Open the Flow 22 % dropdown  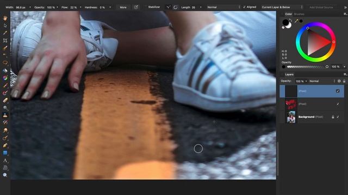click(80, 7)
